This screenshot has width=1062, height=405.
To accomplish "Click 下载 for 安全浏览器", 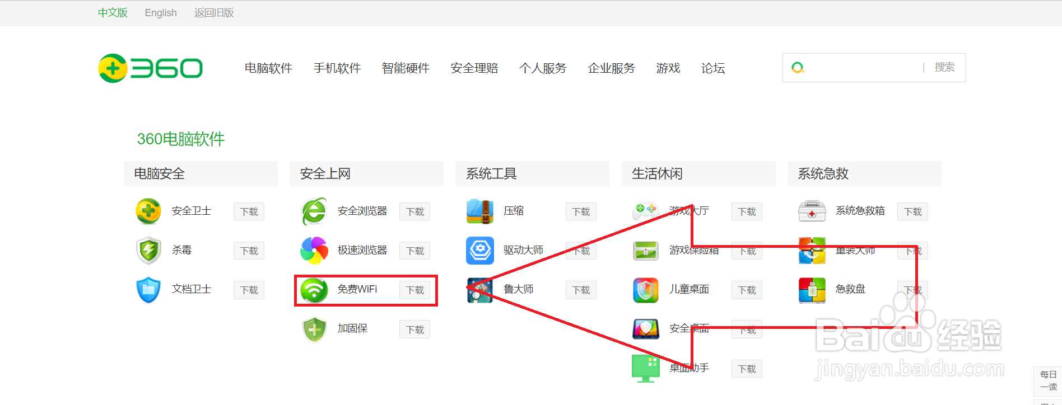I will point(414,211).
